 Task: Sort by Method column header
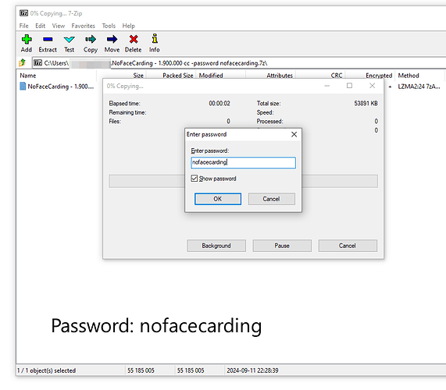click(x=409, y=76)
